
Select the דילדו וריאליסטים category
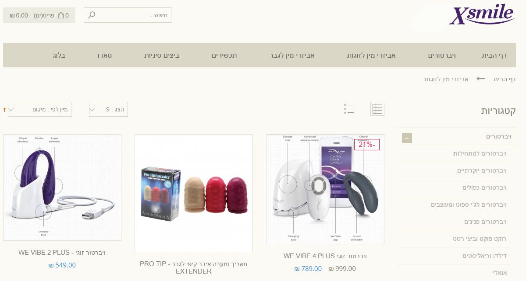pos(484,256)
